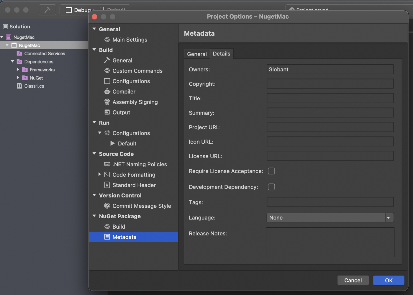Toggle the Development Dependency checkbox
This screenshot has height=295, width=413.
pos(271,187)
